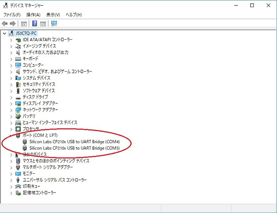Select ディスク ドライブ entry text
This screenshot has width=277, height=213.
[35, 97]
